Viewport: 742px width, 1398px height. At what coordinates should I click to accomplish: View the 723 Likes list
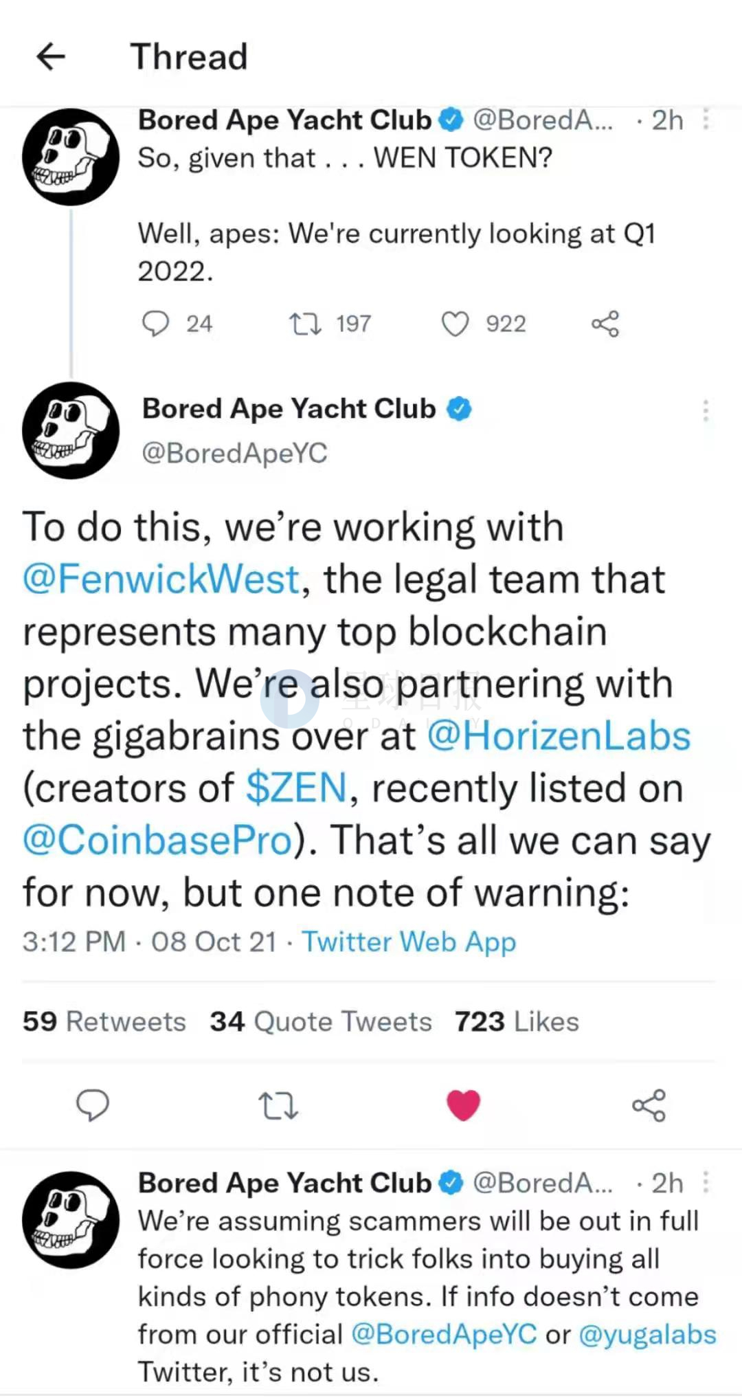(x=517, y=1021)
